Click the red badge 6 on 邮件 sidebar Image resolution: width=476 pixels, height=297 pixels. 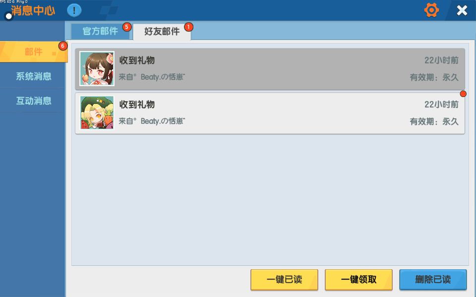coord(63,46)
